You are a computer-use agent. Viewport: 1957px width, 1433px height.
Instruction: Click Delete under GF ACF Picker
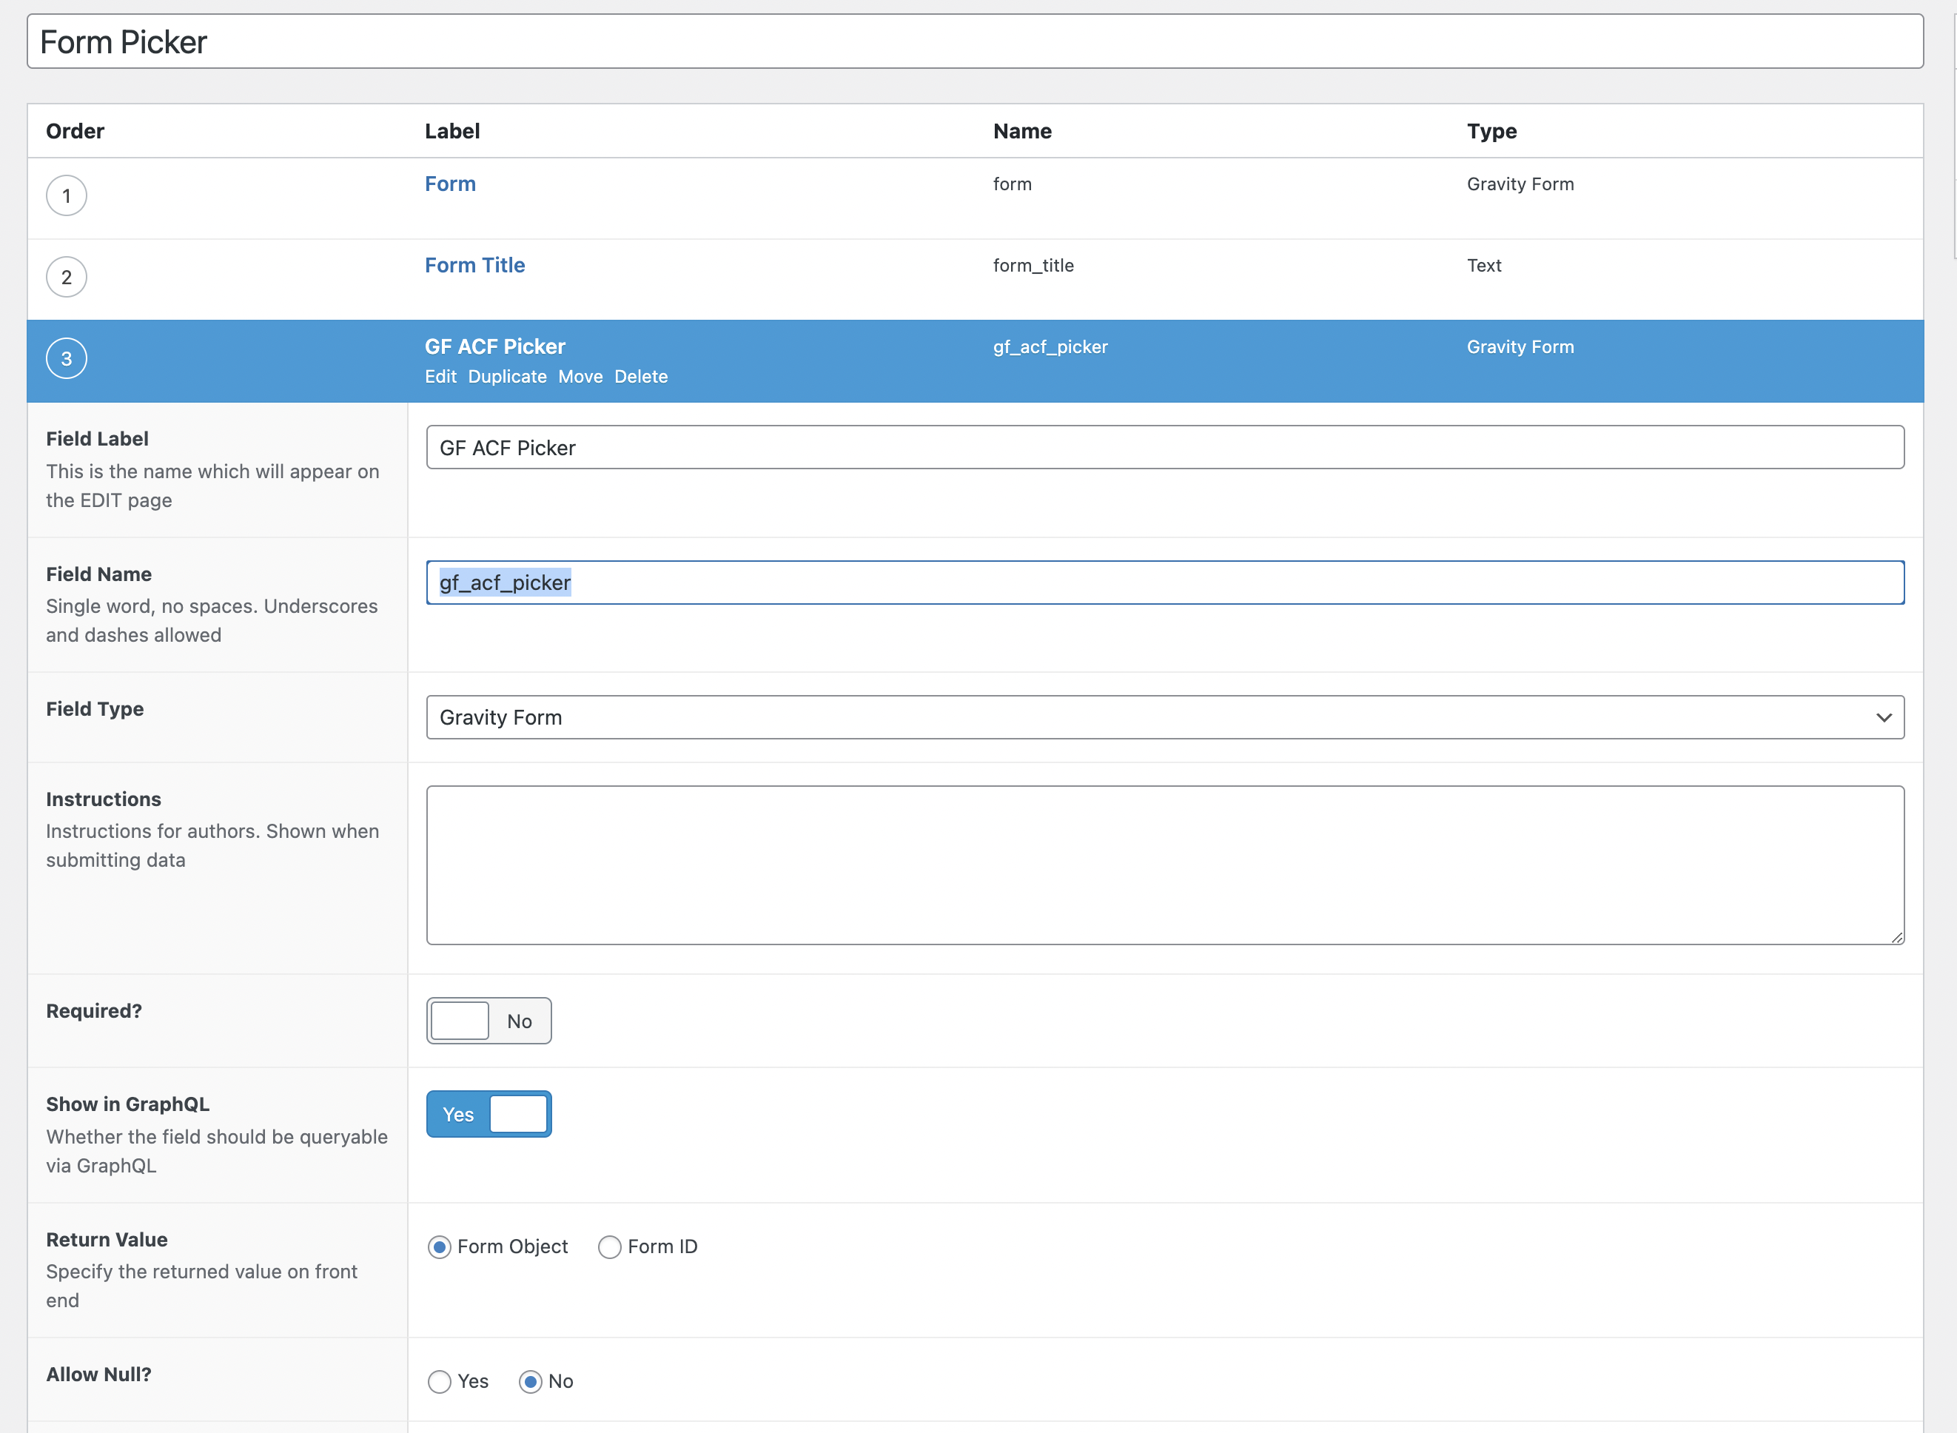pos(641,377)
